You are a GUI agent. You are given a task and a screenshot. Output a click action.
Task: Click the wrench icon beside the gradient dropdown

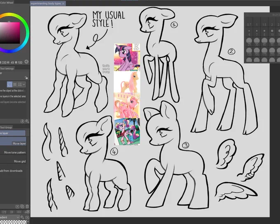22,217
